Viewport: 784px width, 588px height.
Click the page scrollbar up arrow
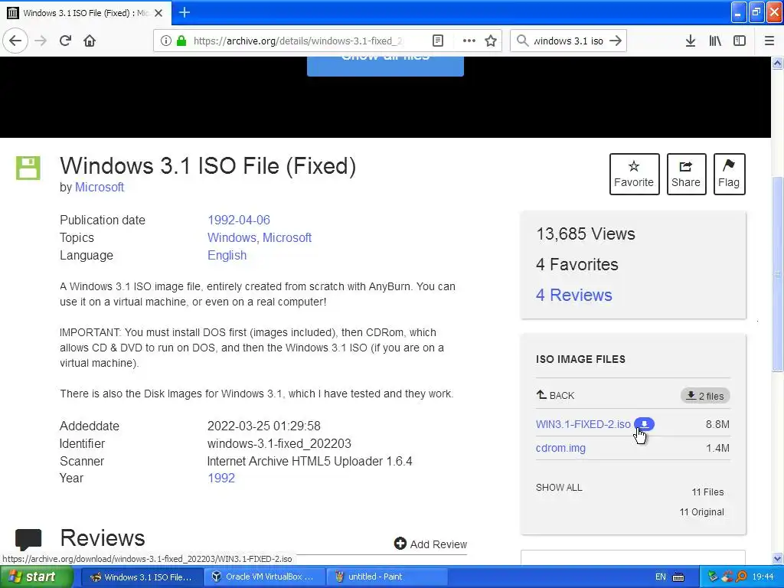pos(777,63)
